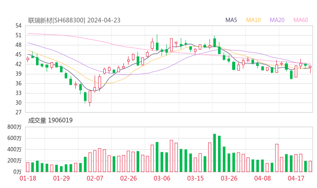The width and height of the screenshot is (317, 188).
Task: Click the lowest candlestick near 30 in early February
Action: tap(90, 97)
